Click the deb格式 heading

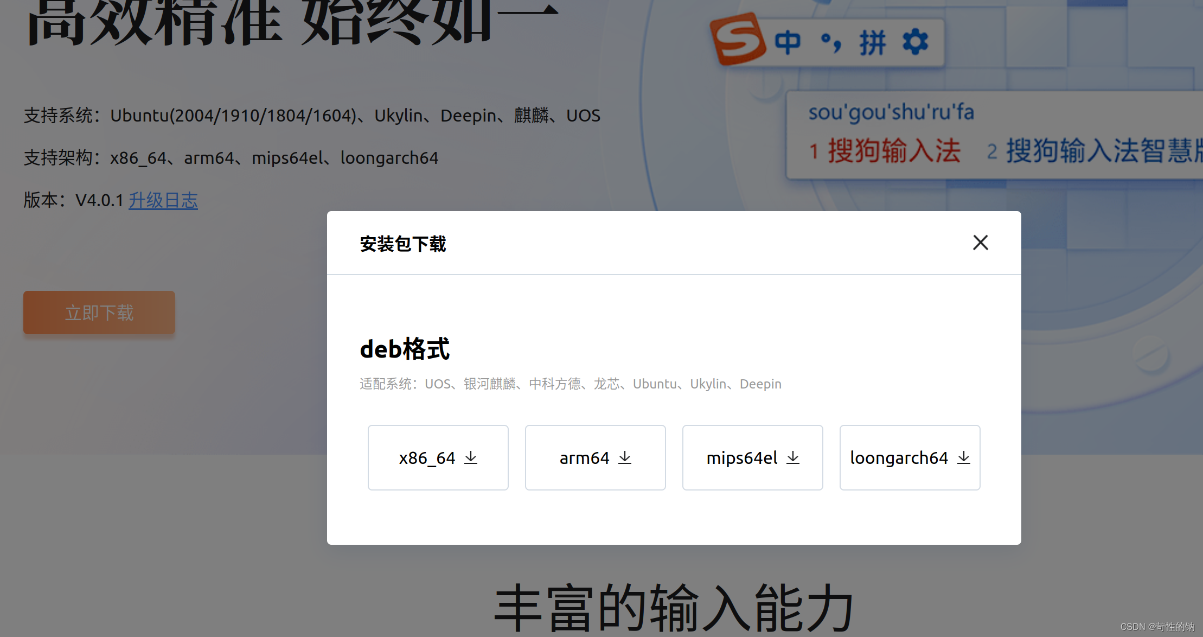405,349
